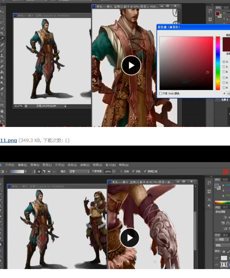This screenshot has width=230, height=278.
Task: Select the Clone Stamp tool
Action: [x=2, y=56]
